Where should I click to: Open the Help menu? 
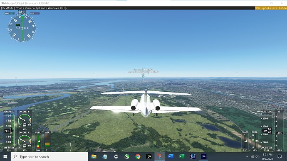click(63, 8)
